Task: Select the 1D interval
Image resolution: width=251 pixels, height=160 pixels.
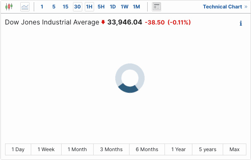Action: [x=113, y=7]
